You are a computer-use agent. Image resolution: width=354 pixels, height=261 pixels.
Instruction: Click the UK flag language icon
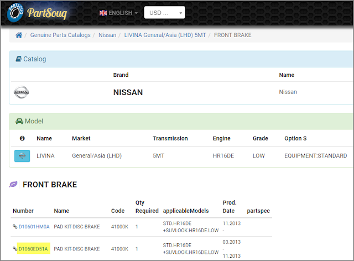[103, 13]
